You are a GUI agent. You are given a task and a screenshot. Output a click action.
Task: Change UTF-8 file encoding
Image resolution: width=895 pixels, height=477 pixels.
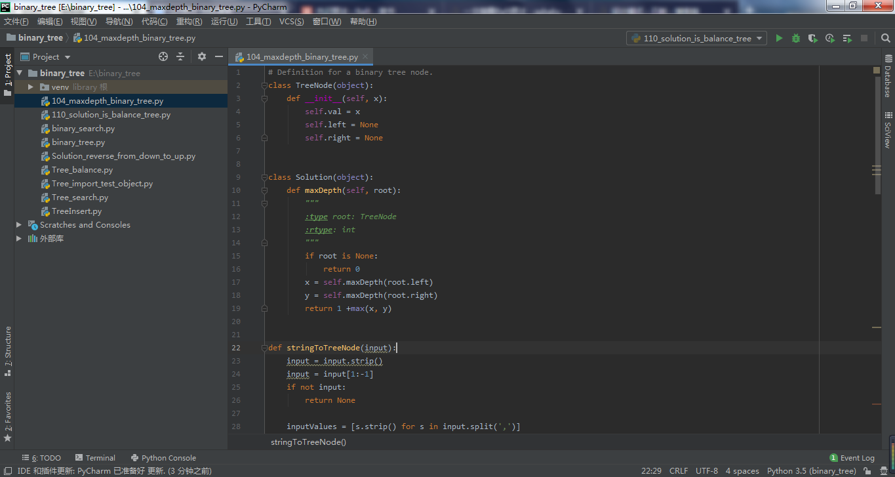click(x=707, y=471)
